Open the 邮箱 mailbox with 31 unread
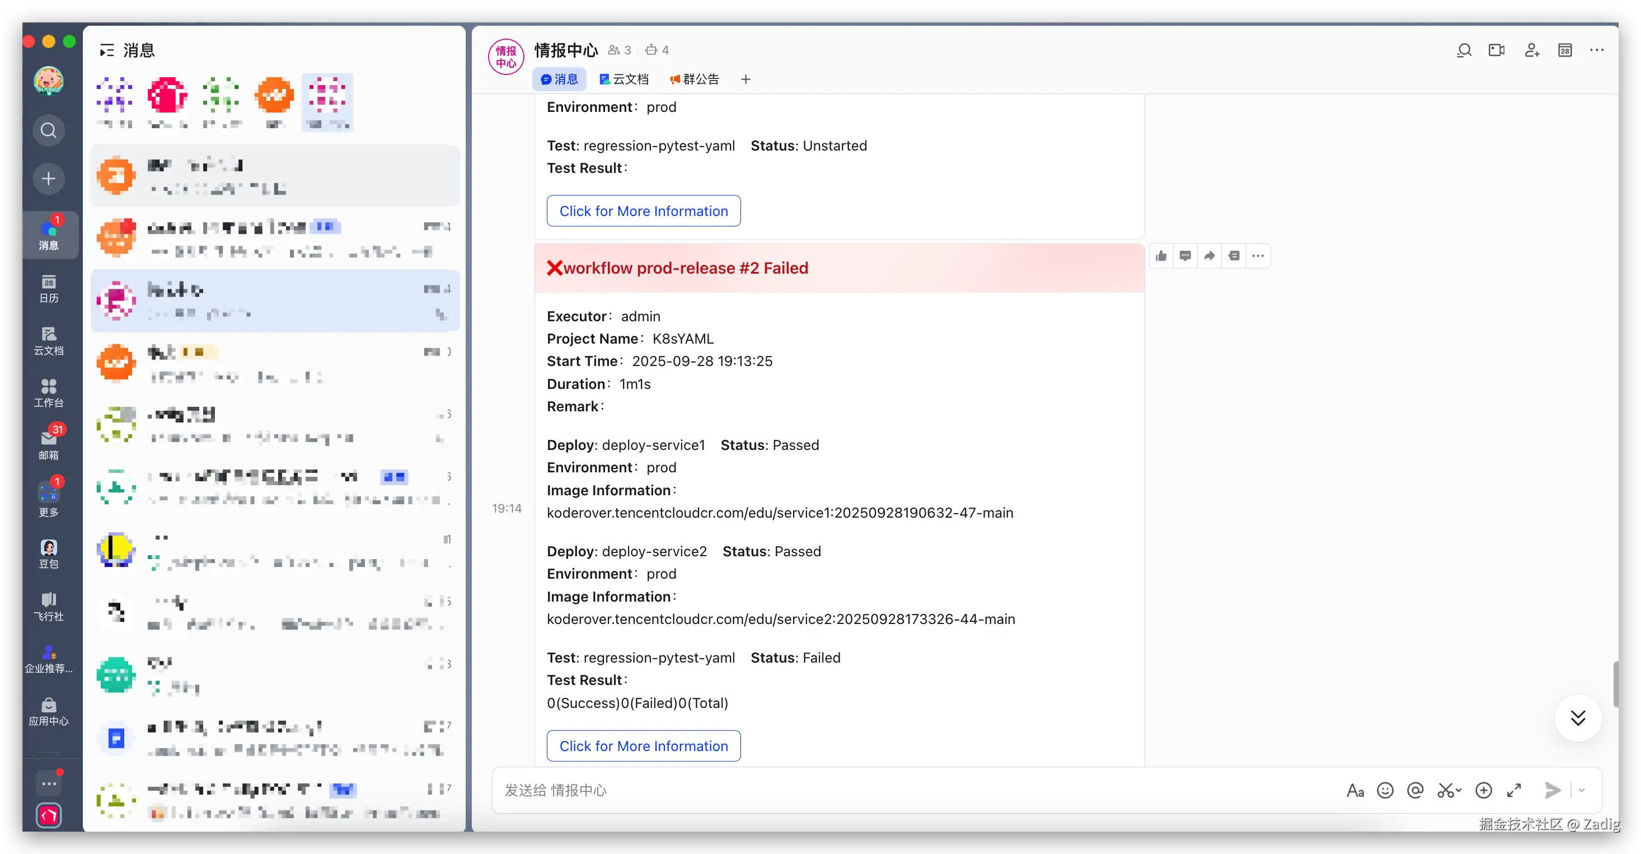The image size is (1641, 854). tap(49, 444)
